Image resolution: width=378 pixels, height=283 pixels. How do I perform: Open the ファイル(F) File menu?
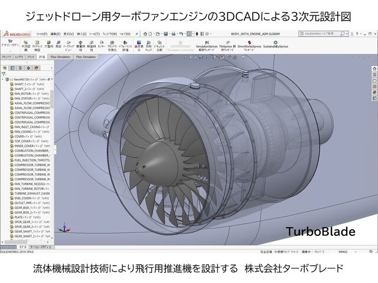pos(41,34)
